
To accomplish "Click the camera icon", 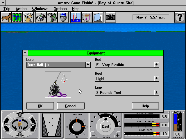I will (x=110, y=17).
